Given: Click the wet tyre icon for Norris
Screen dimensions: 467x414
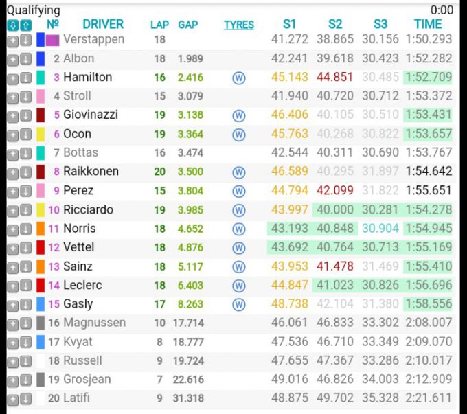Looking at the screenshot, I should coord(239,229).
